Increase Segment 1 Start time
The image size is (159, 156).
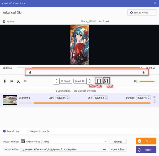pos(68,97)
